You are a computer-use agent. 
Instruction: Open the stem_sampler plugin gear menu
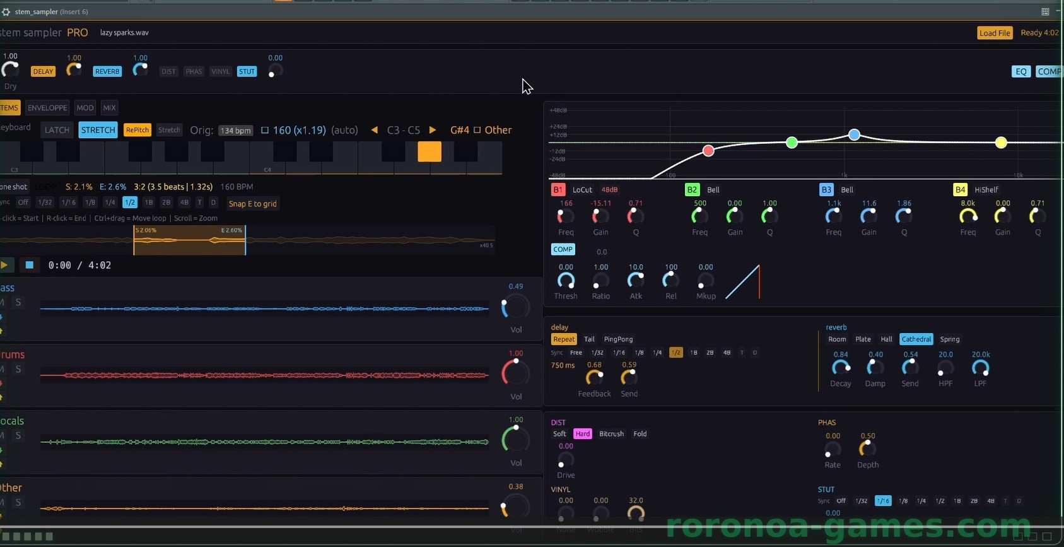(x=6, y=11)
